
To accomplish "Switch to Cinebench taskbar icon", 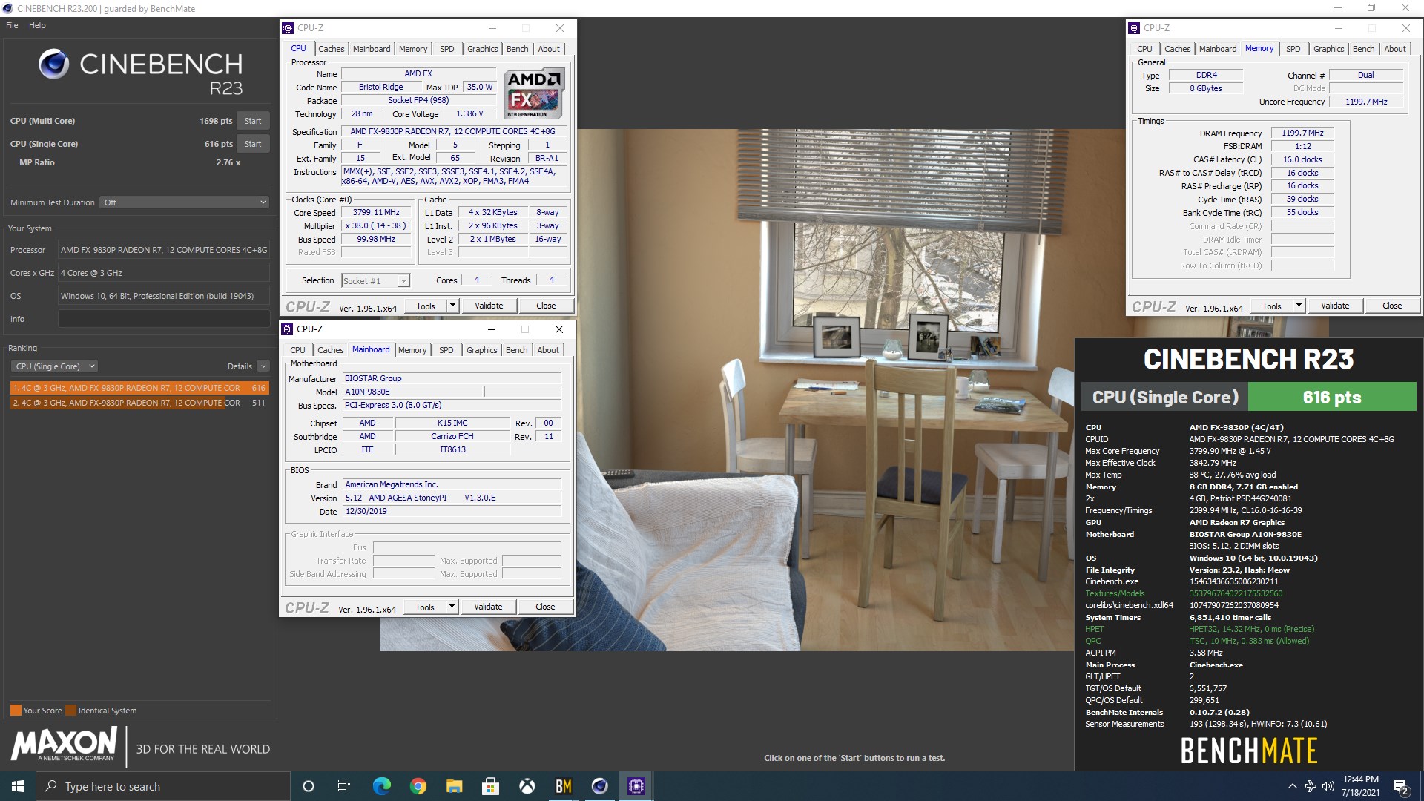I will [599, 786].
